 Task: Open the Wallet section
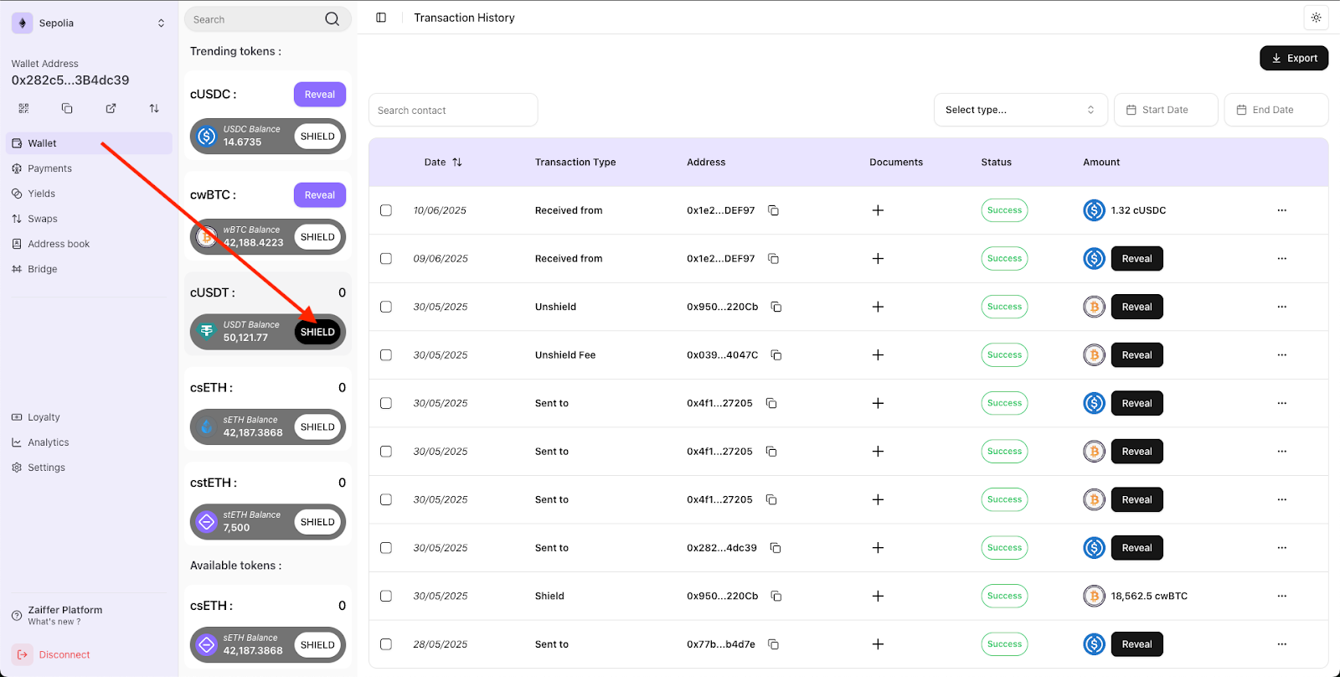click(x=89, y=143)
